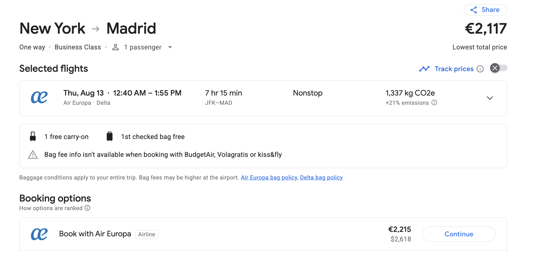Click the '1 free carry-on' text

click(66, 137)
